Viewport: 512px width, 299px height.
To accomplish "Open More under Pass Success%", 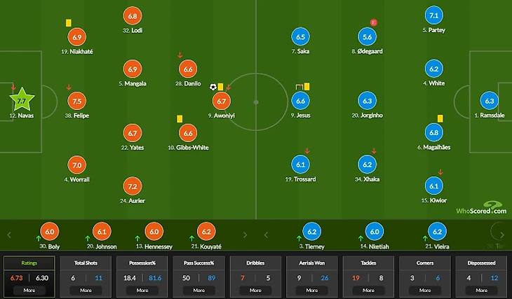I will pos(199,290).
